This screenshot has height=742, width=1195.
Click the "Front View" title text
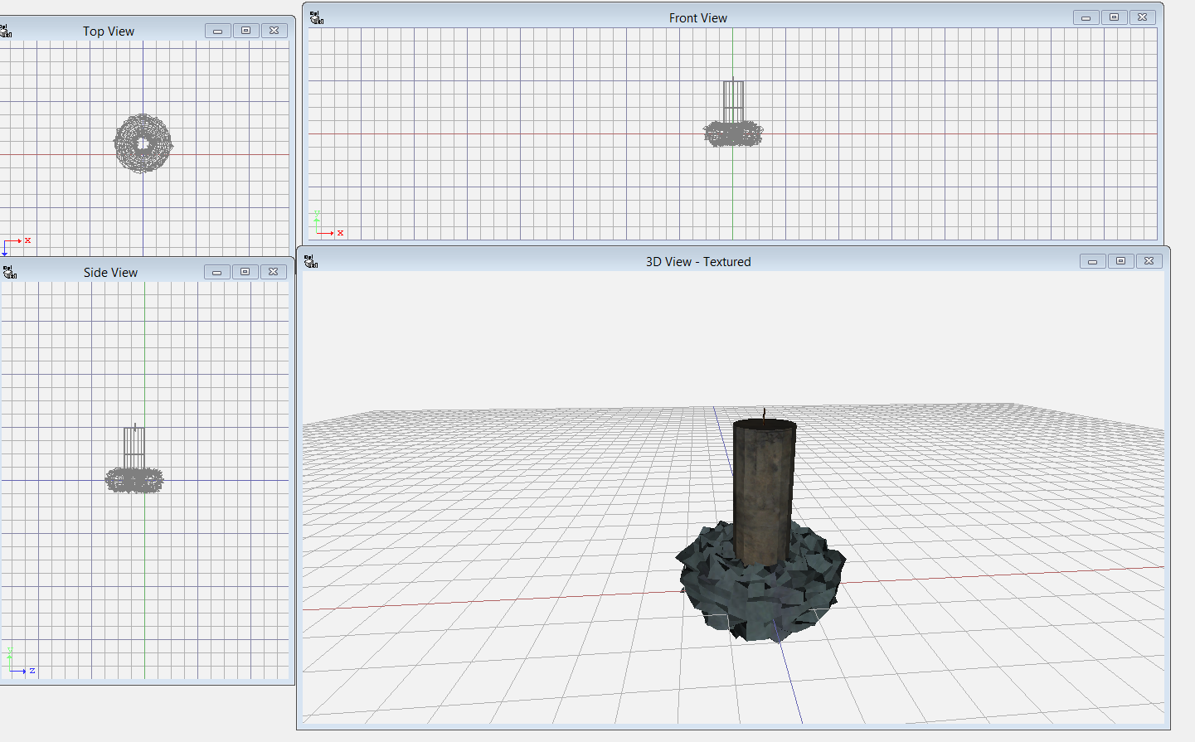pos(698,18)
